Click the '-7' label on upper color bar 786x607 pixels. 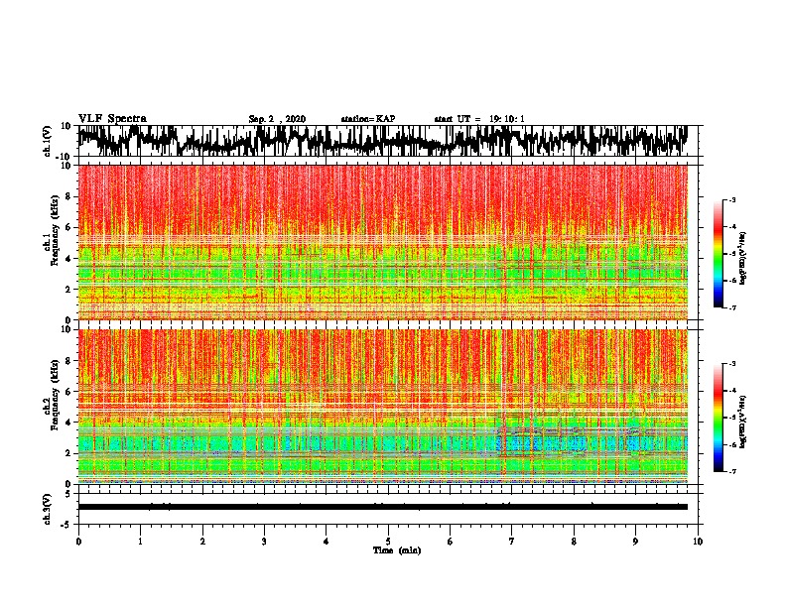click(x=732, y=307)
